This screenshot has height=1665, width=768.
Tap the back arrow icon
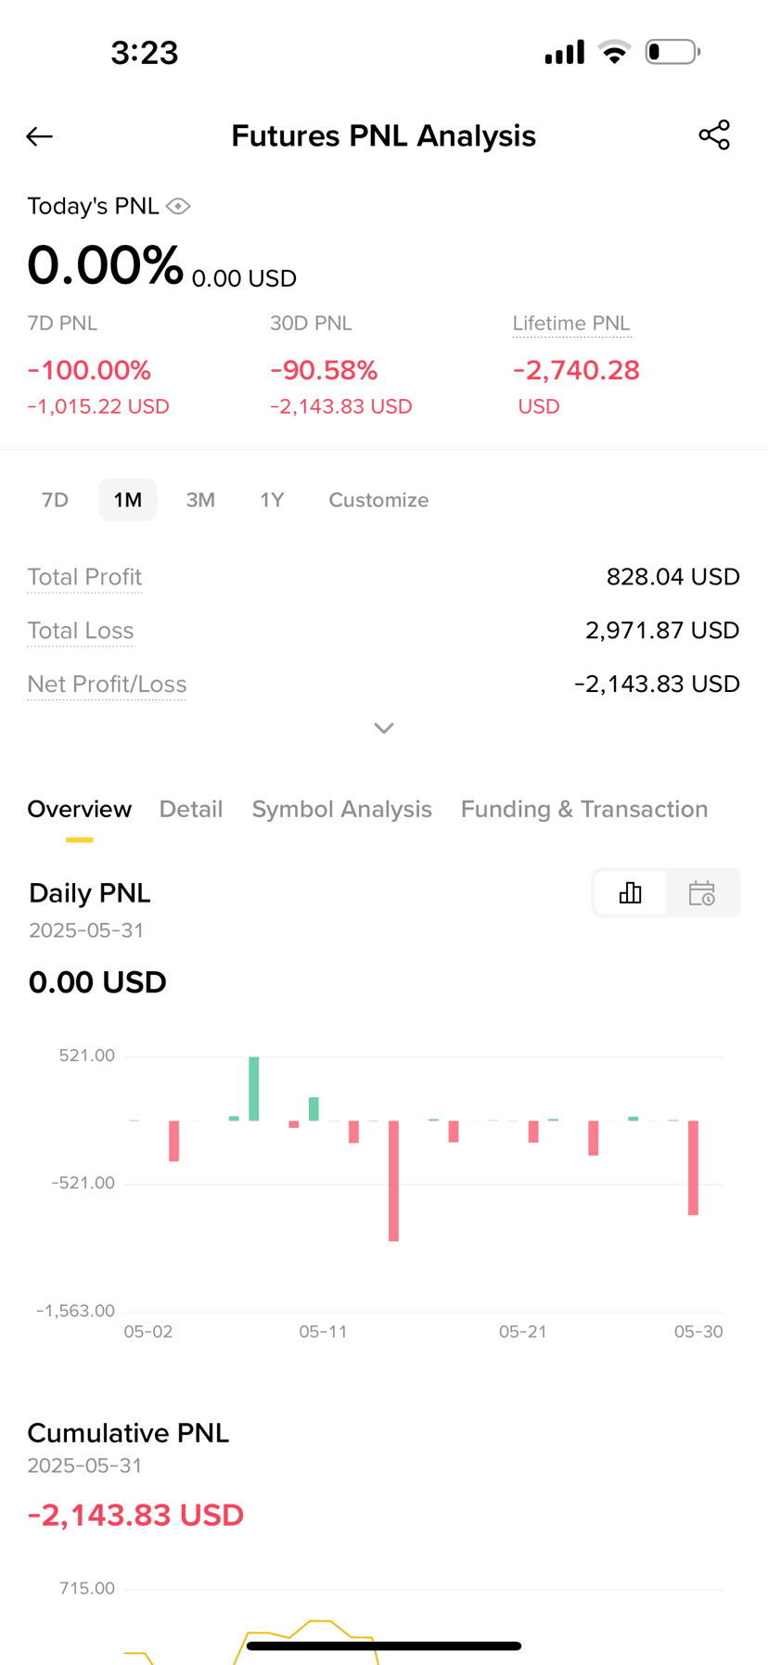point(39,136)
